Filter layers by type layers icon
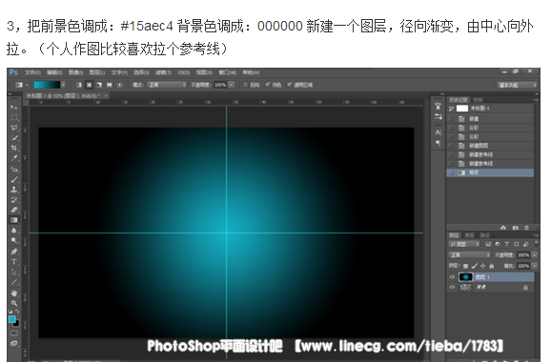 click(507, 244)
